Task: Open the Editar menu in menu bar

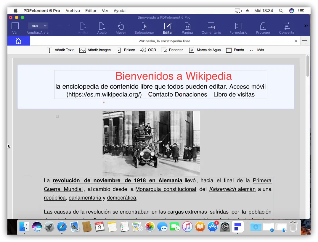Action: coord(91,11)
